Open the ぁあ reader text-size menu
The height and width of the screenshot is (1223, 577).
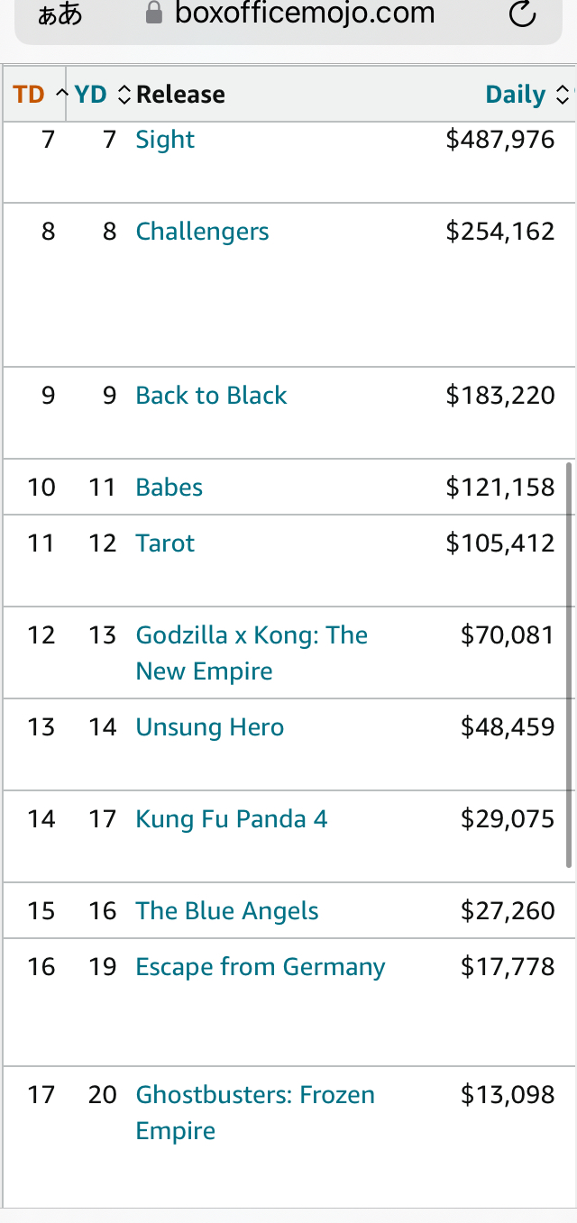[60, 14]
